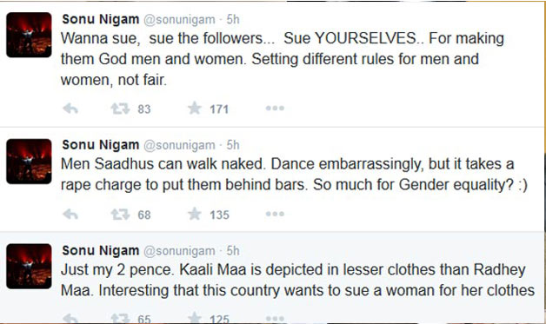Click @sonunigam handle on second tweet

179,145
